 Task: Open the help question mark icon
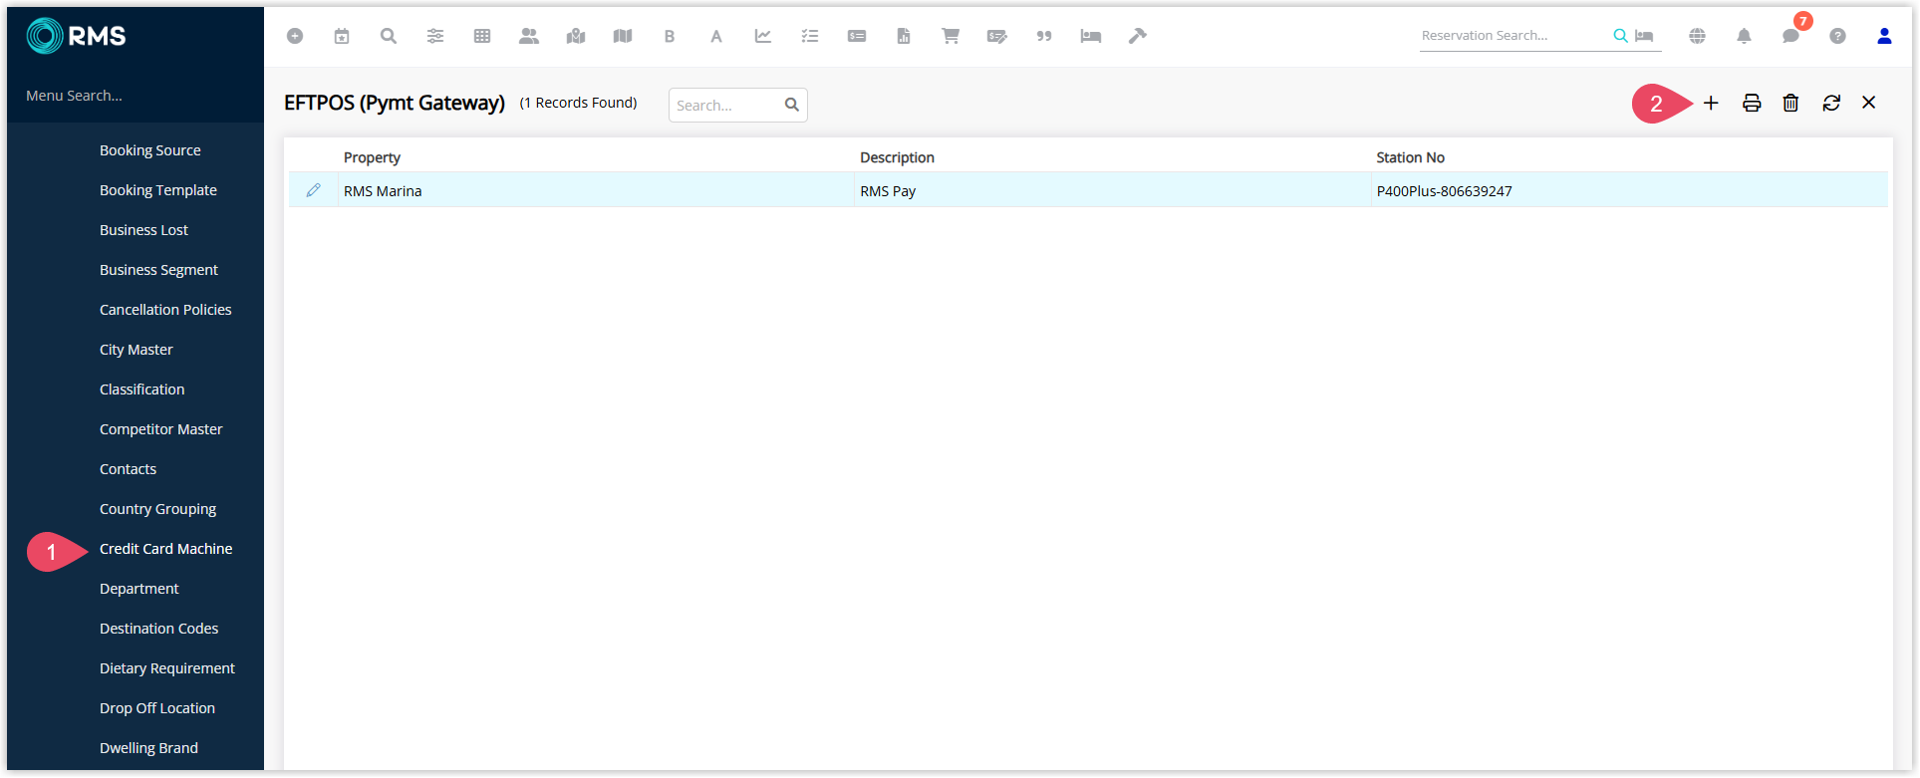(x=1837, y=36)
